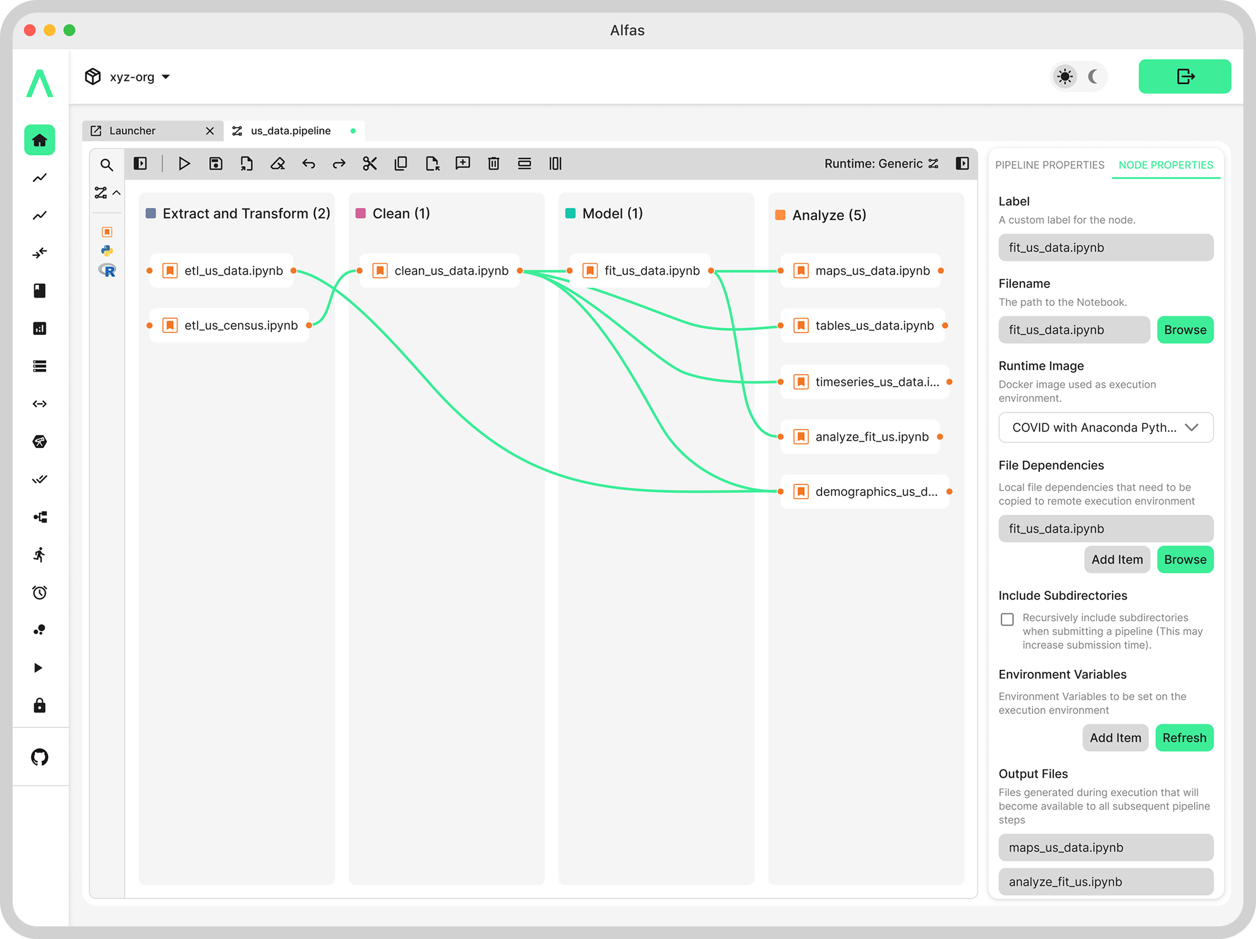Select the Launcher tab

133,131
